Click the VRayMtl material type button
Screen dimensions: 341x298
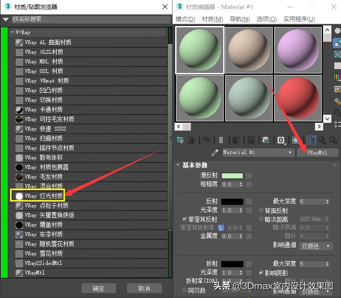click(x=317, y=153)
